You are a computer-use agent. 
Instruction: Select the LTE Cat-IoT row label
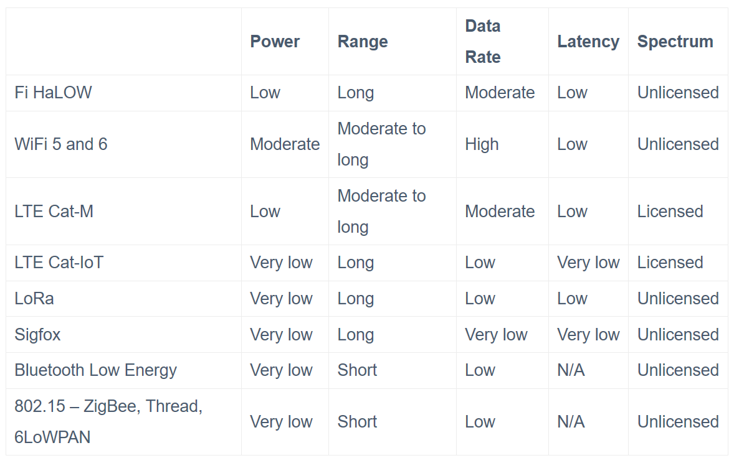[59, 263]
